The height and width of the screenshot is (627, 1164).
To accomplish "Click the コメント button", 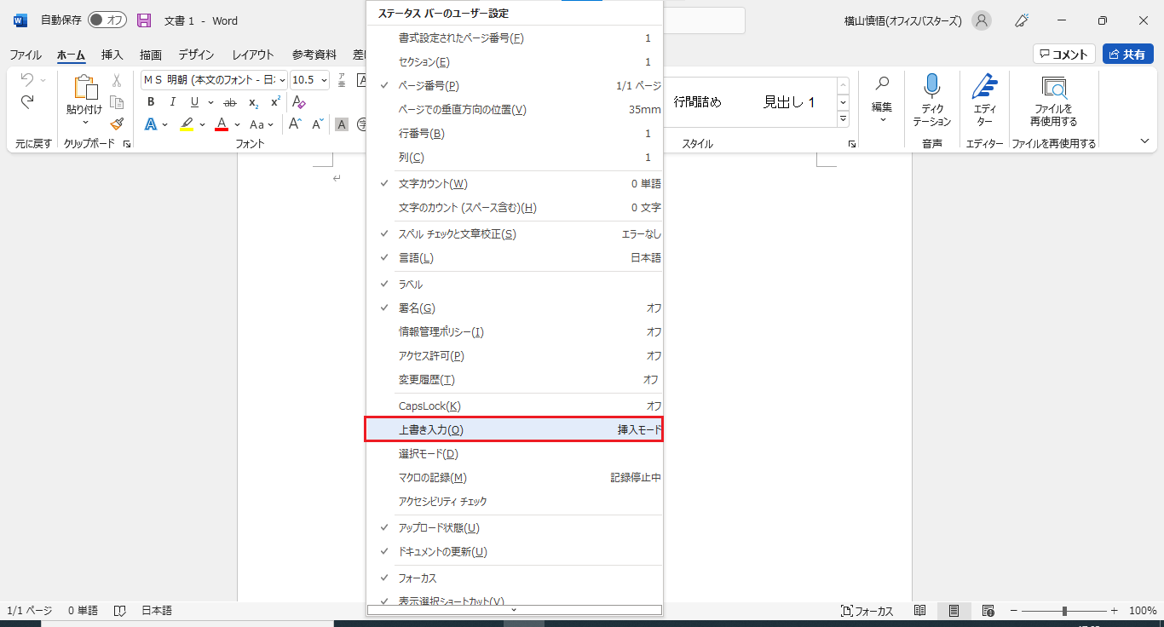I will point(1063,55).
